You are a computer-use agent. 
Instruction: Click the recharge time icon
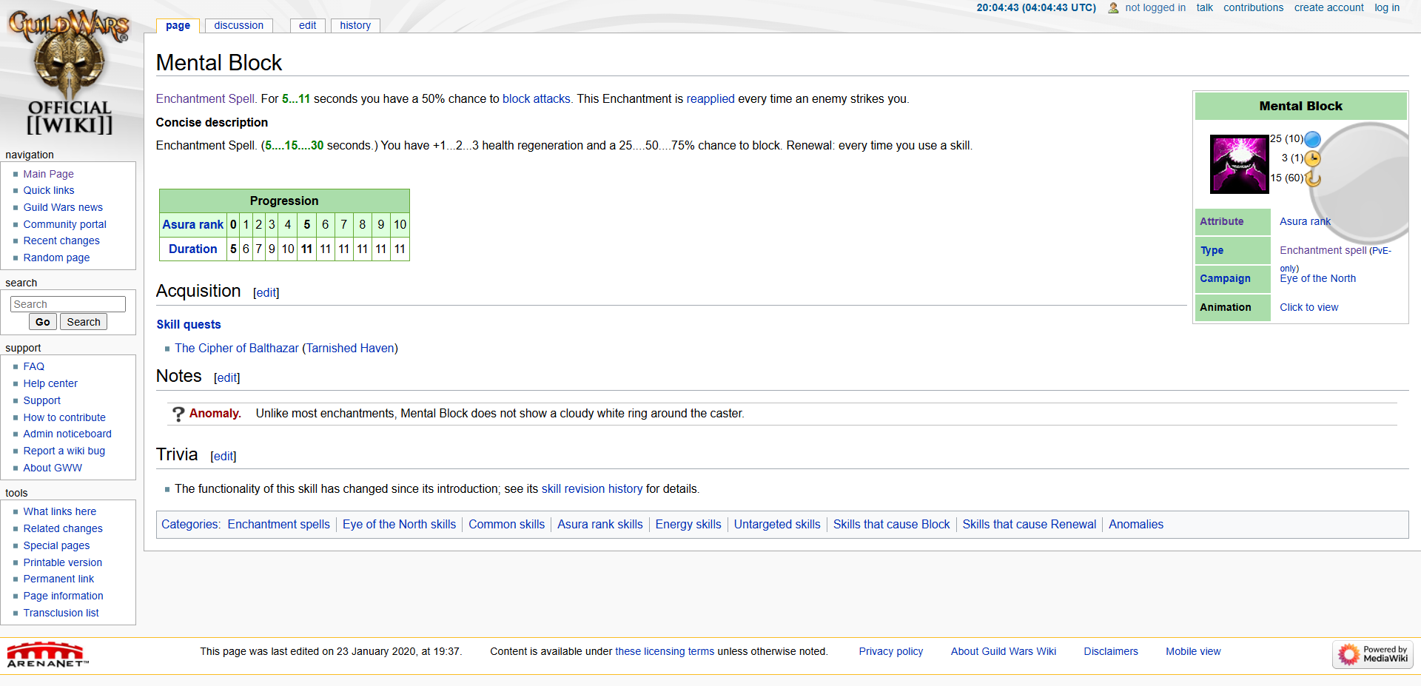coord(1312,178)
